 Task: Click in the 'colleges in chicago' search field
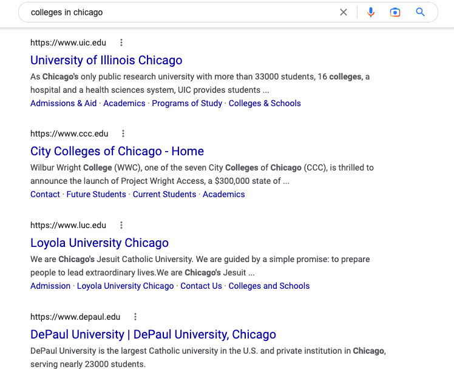coord(182,12)
